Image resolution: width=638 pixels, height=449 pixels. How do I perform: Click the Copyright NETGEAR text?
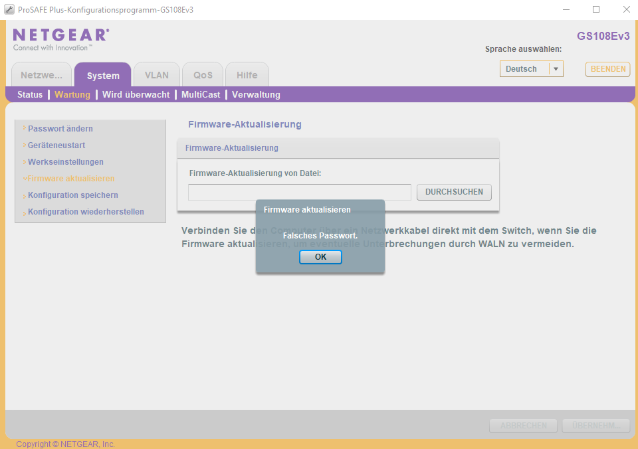(x=66, y=444)
